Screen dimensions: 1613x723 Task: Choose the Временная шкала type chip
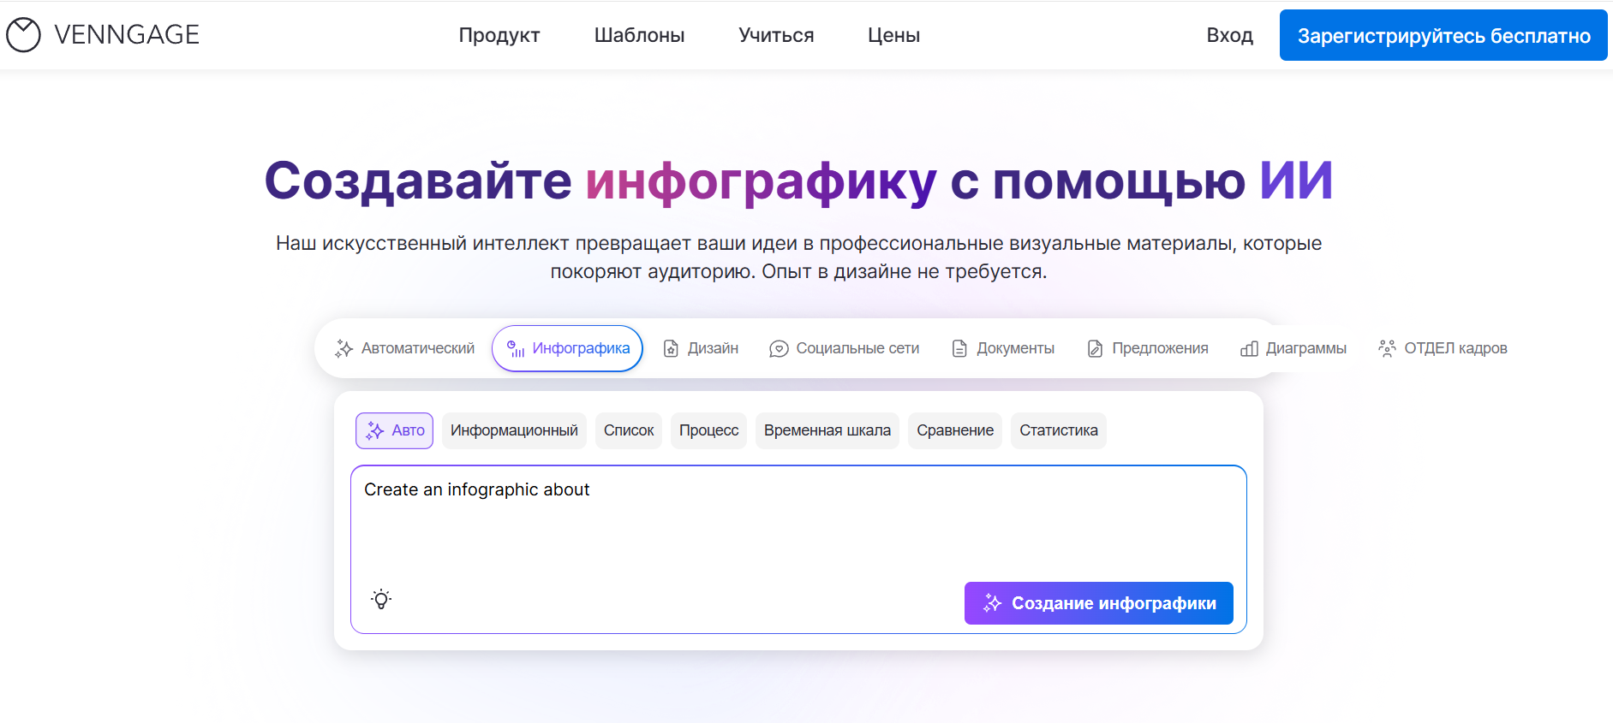tap(827, 430)
